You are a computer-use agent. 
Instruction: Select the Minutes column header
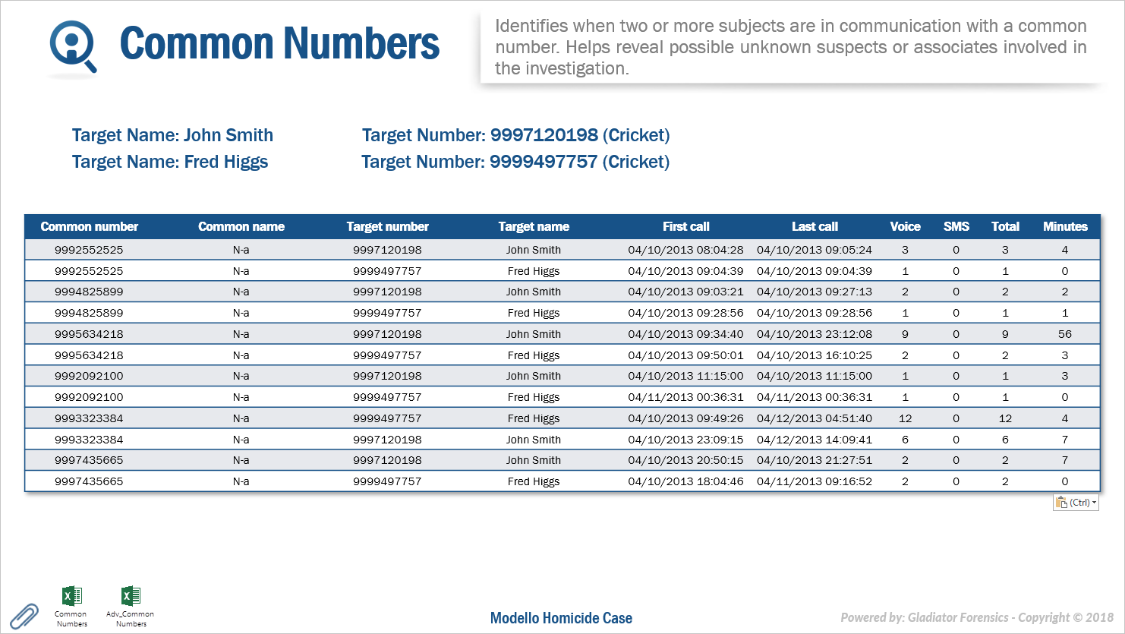click(x=1064, y=226)
